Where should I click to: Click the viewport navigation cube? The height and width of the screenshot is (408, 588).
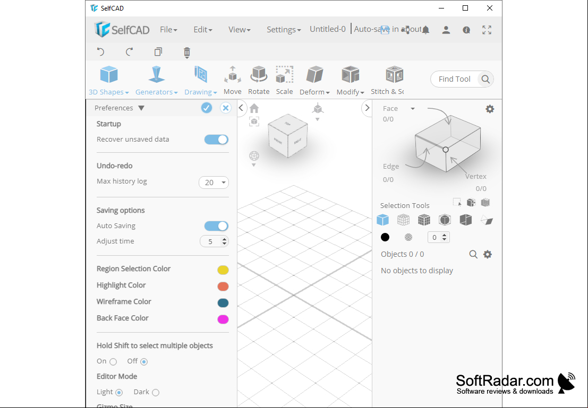[287, 135]
